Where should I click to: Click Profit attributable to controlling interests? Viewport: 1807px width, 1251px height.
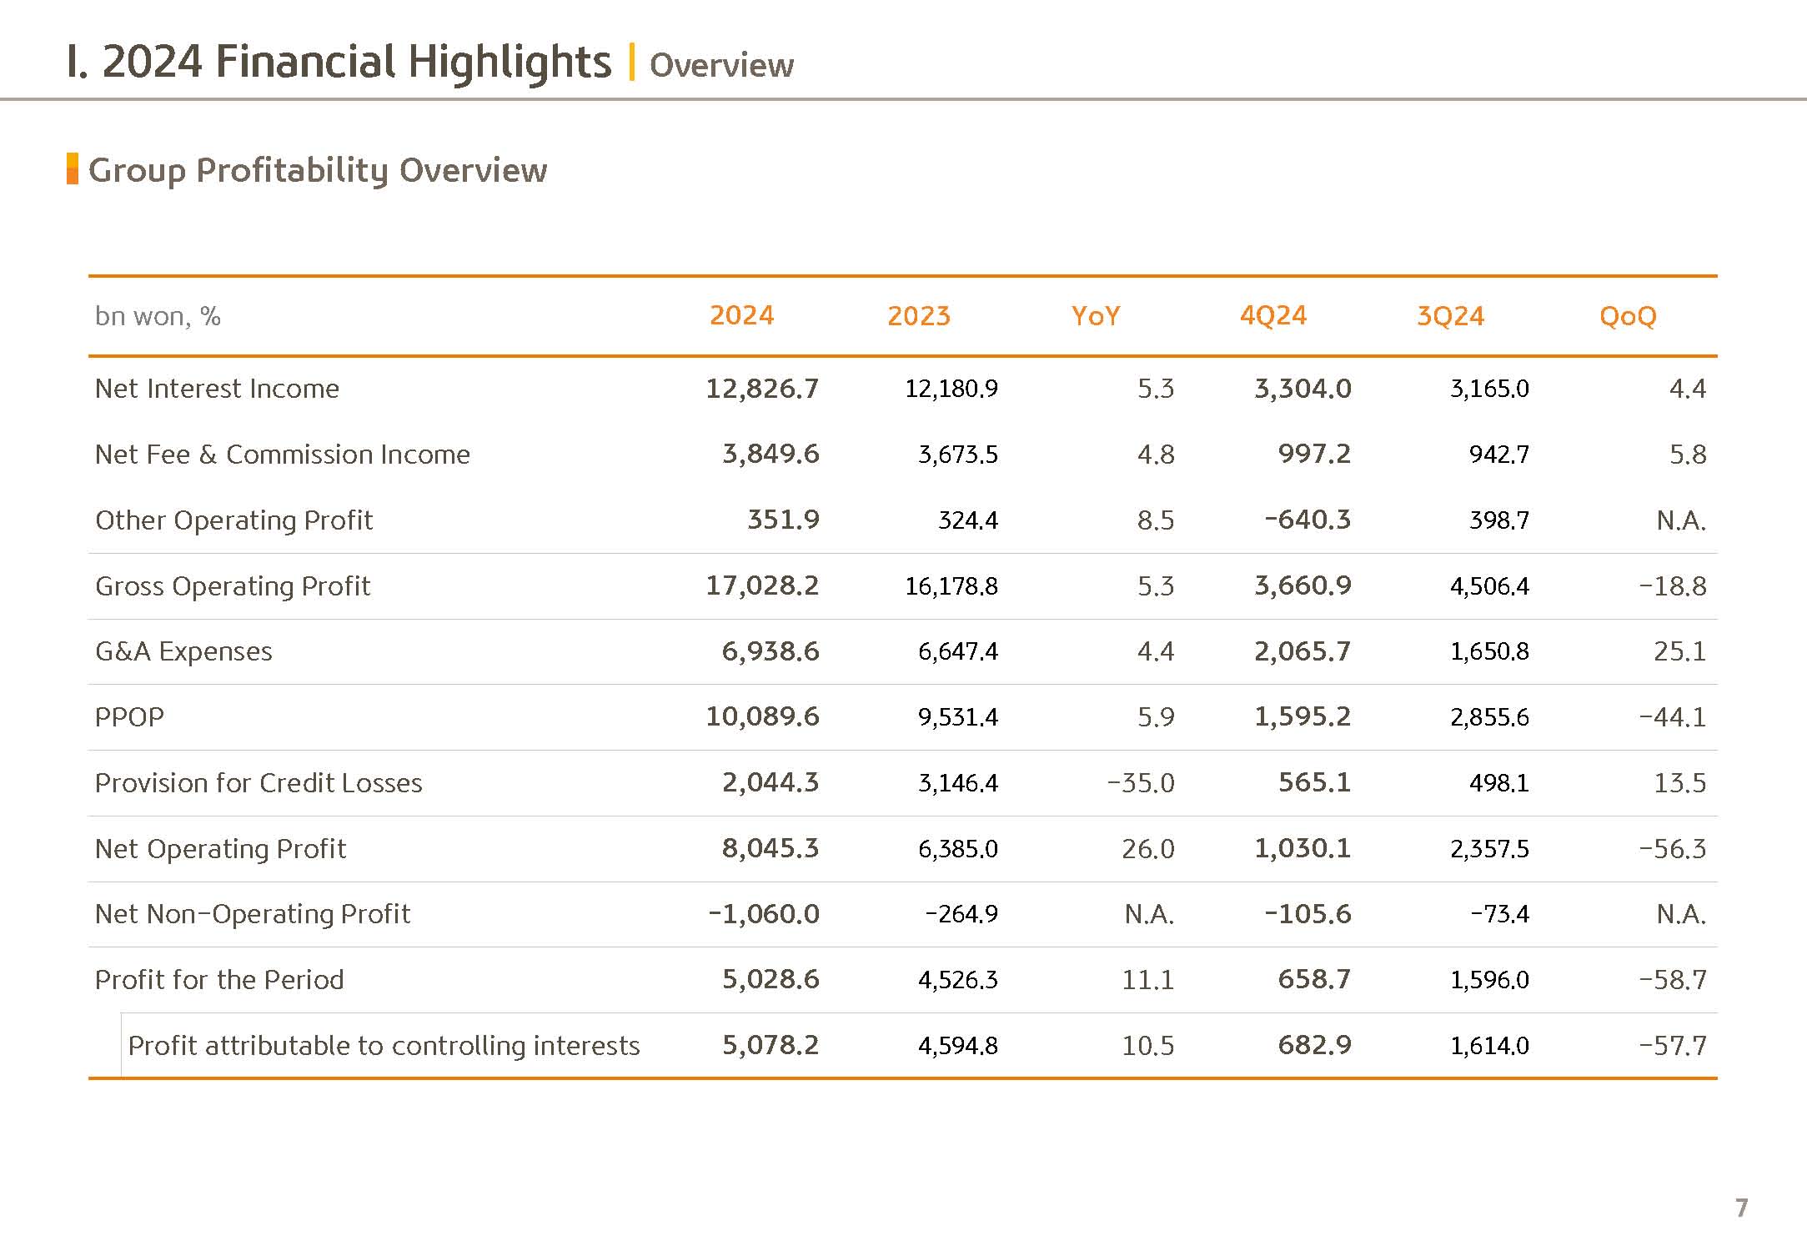point(384,1046)
